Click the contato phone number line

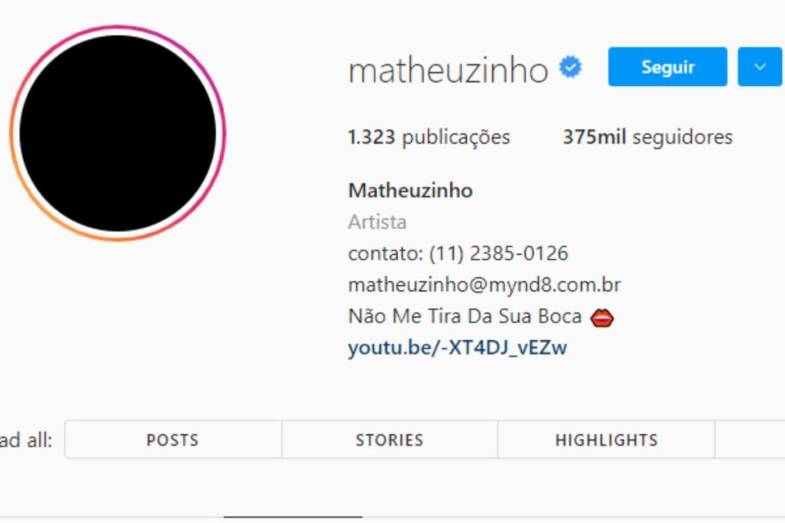click(458, 253)
